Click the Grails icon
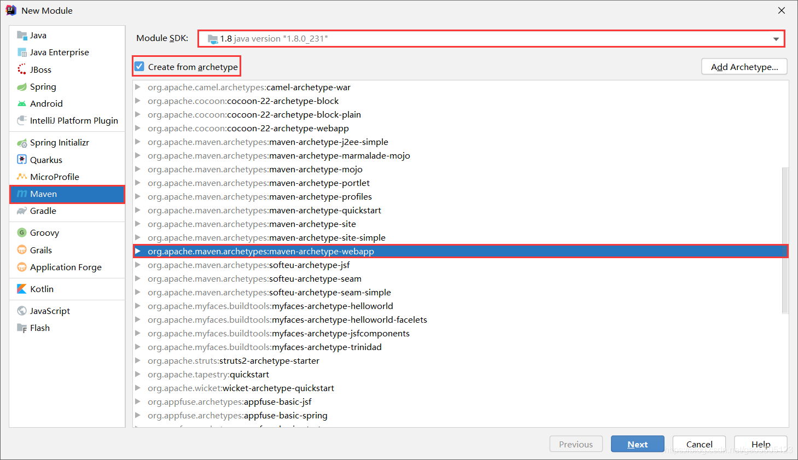The width and height of the screenshot is (798, 460). click(22, 250)
